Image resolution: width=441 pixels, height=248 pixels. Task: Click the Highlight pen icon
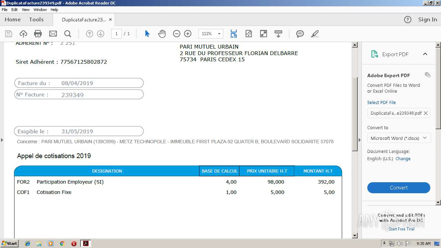point(315,34)
